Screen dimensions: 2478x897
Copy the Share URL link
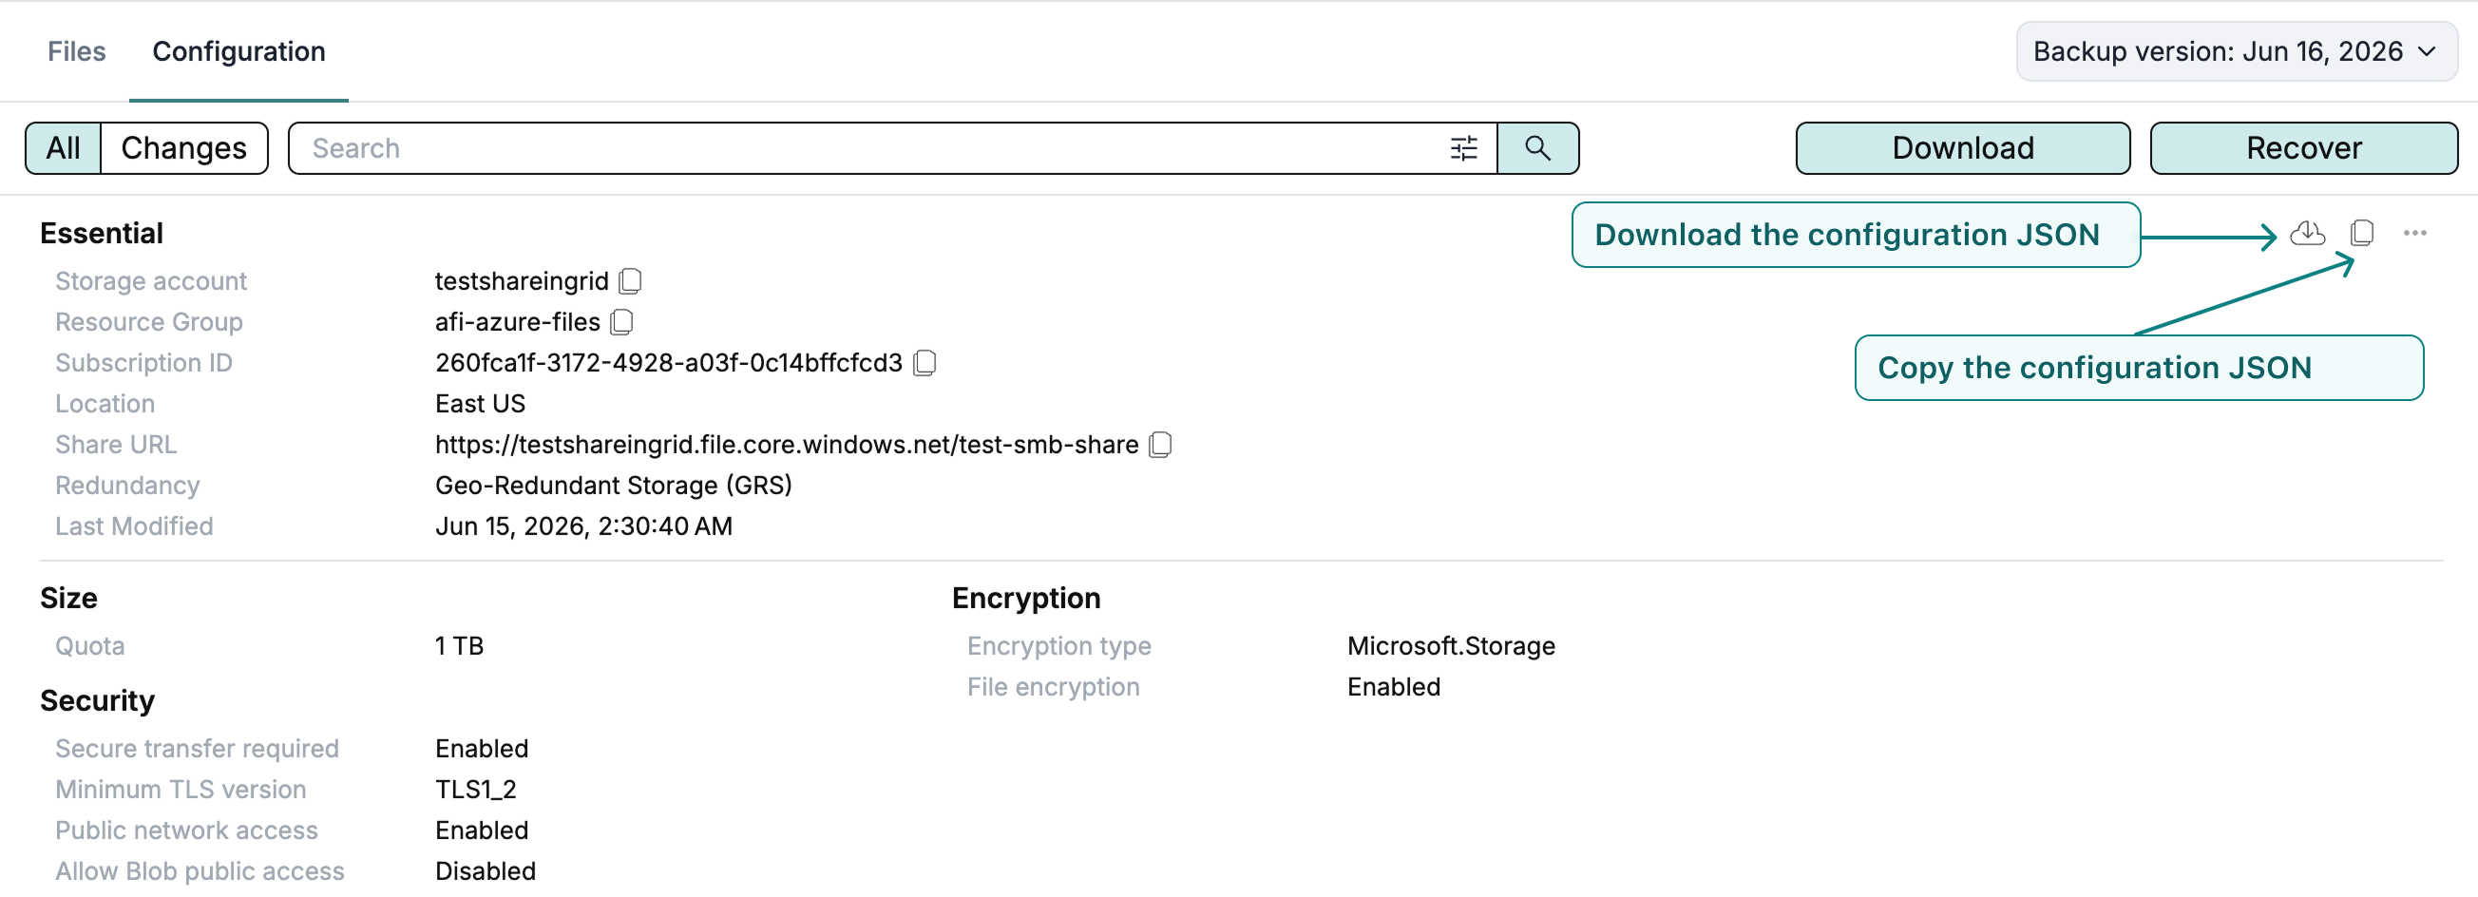coord(1160,445)
